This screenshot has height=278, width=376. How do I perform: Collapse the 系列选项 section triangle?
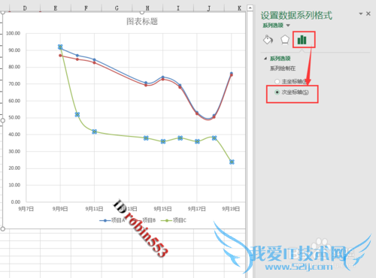[265, 59]
